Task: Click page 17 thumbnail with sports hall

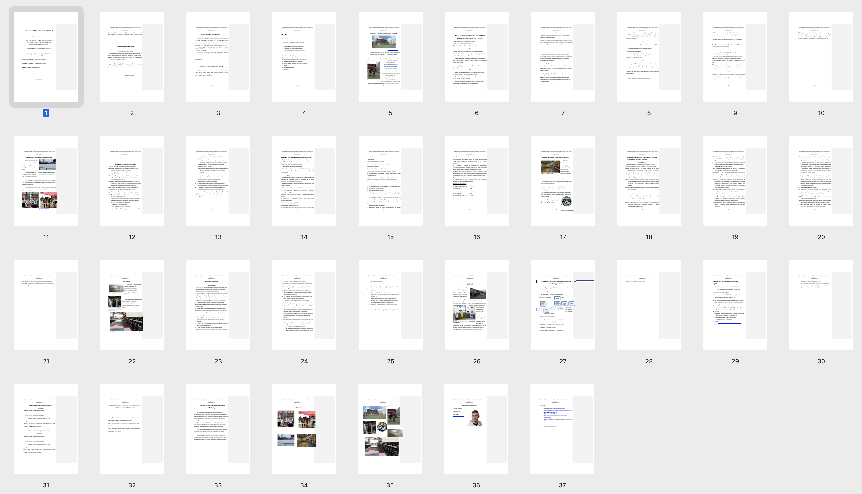Action: [x=563, y=181]
